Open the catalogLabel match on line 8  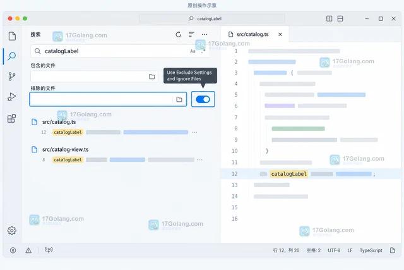click(68, 160)
